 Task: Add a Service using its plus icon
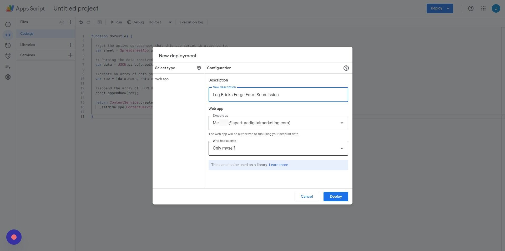pos(70,55)
